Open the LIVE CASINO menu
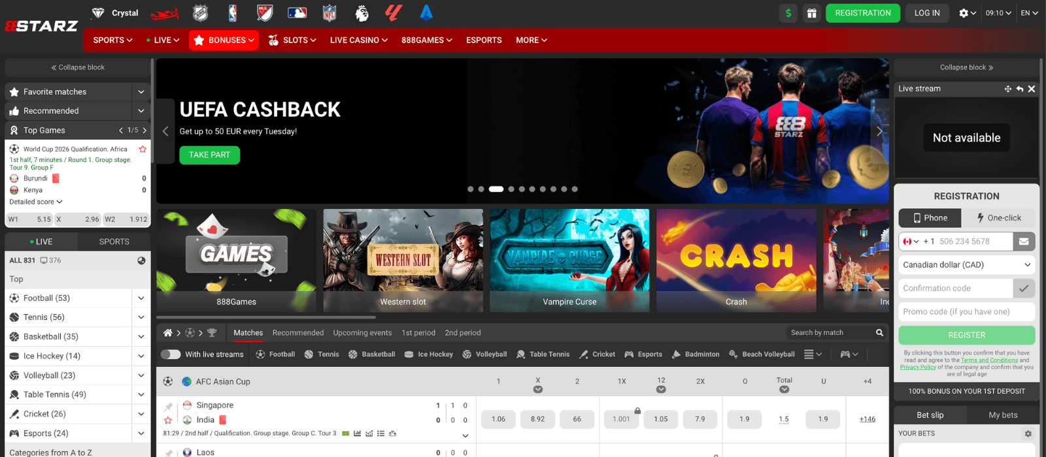1046x457 pixels. point(358,40)
